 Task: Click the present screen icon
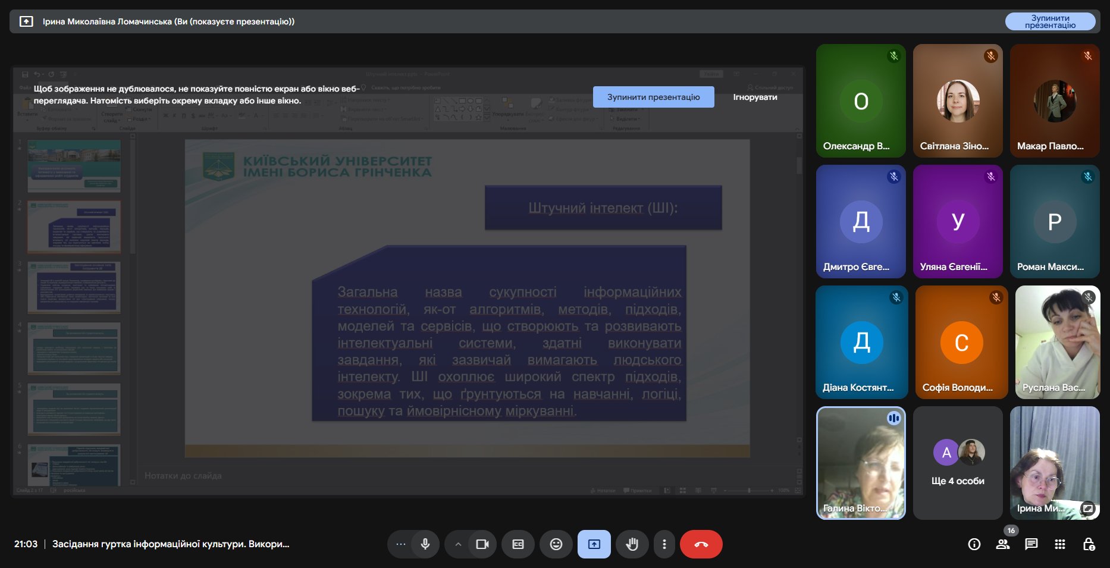click(x=594, y=544)
